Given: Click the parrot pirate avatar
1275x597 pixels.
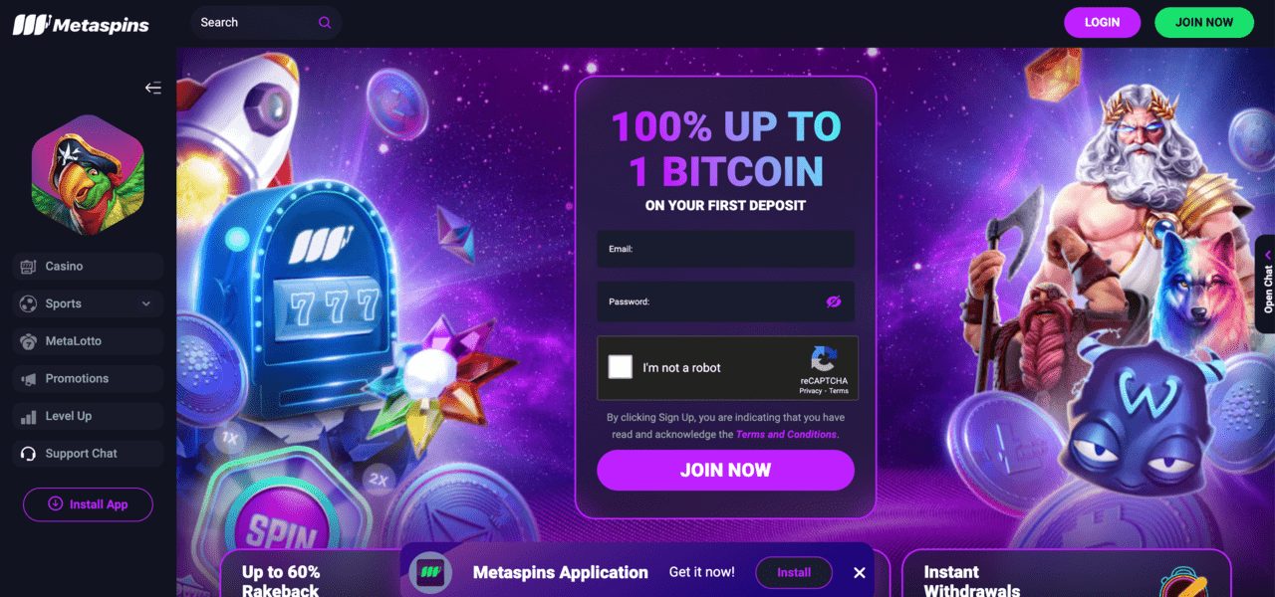Looking at the screenshot, I should pos(88,172).
